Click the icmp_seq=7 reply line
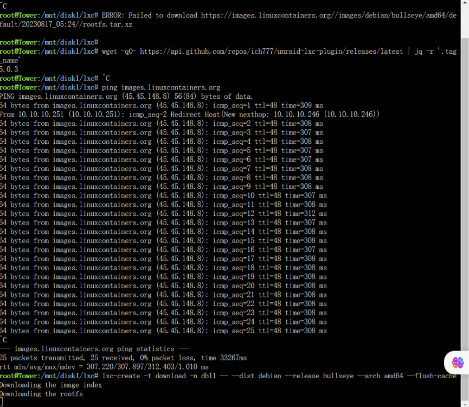 click(x=162, y=168)
